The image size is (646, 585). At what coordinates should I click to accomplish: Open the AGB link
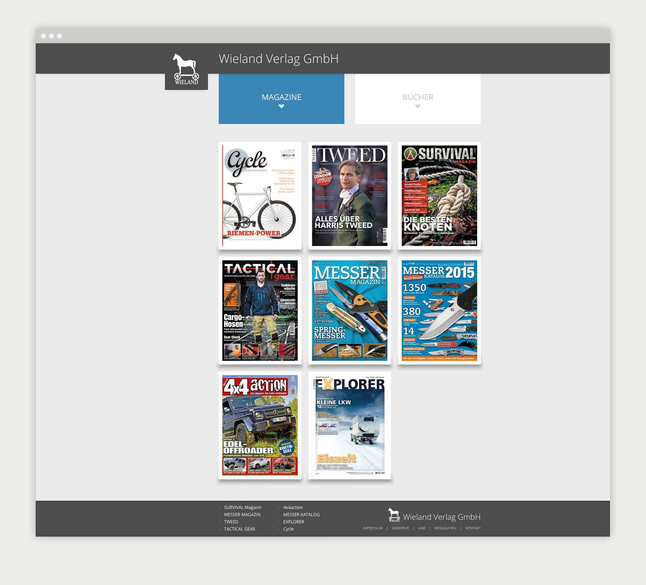pyautogui.click(x=422, y=528)
